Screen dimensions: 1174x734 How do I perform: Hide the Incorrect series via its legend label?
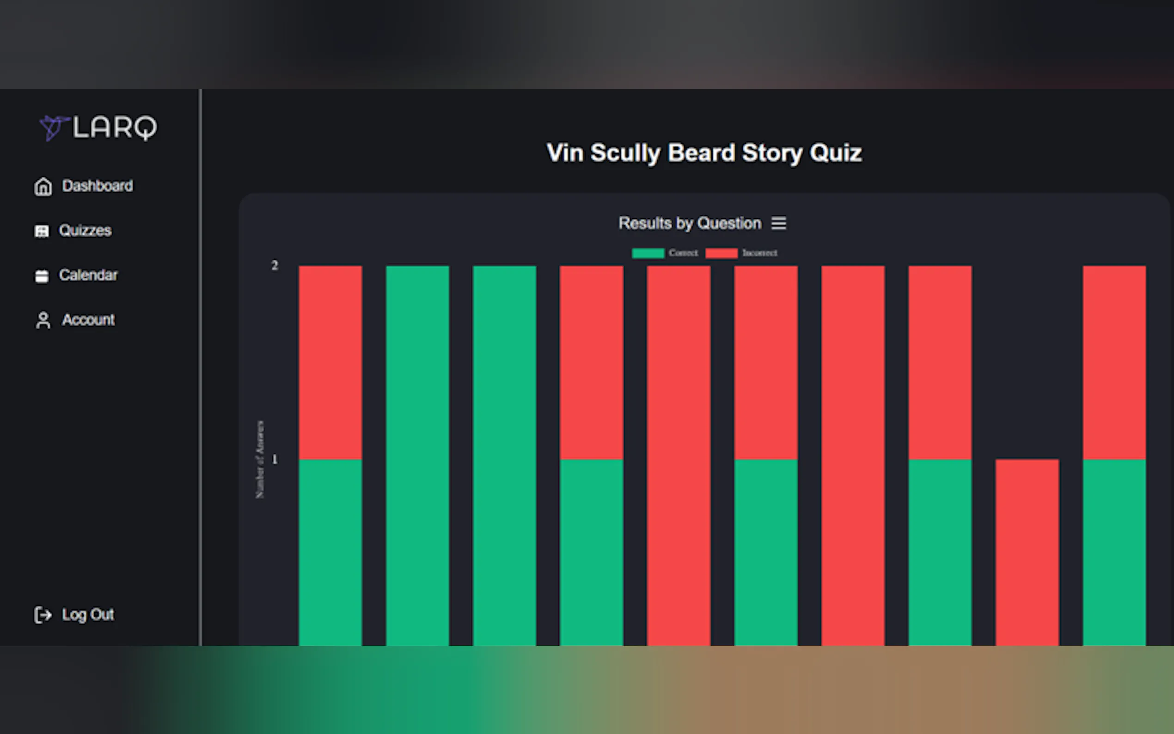pyautogui.click(x=759, y=253)
